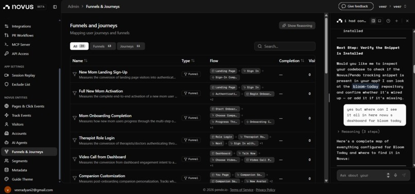Start a new chat with plus icon
This screenshot has width=415, height=194.
[x=396, y=21]
